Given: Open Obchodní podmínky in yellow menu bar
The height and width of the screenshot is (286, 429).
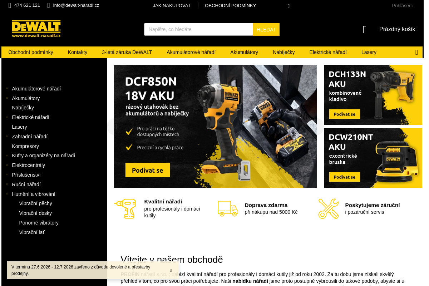Looking at the screenshot, I should click(31, 52).
